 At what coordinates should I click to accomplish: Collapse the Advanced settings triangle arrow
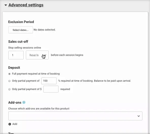tap(6, 5)
